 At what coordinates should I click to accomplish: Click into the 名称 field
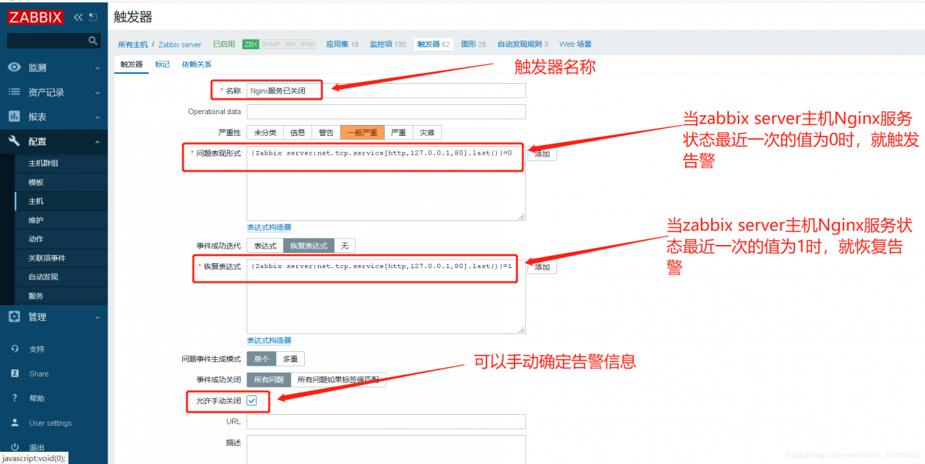386,91
